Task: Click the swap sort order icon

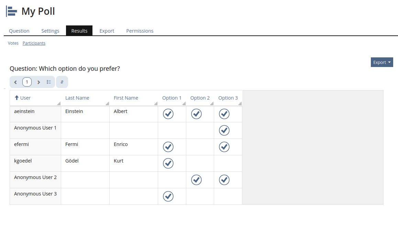Action: [x=62, y=82]
